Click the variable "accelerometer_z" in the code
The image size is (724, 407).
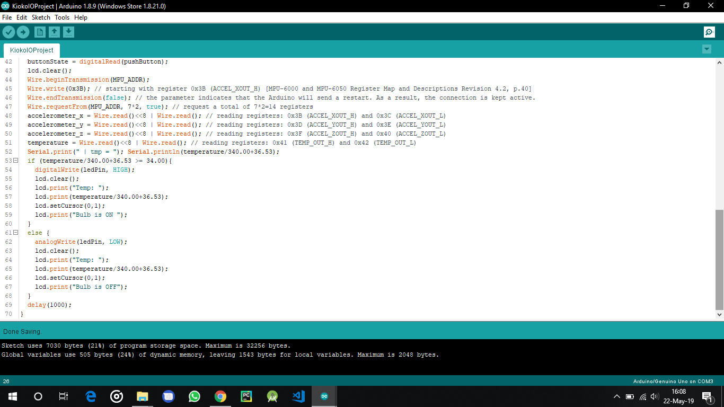(x=55, y=134)
